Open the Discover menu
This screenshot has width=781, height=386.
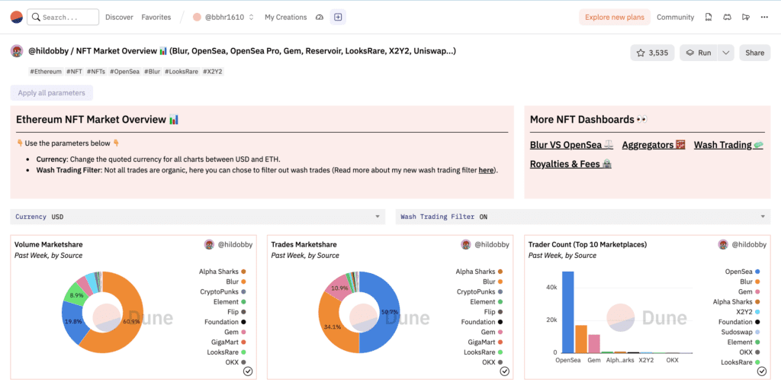coord(119,17)
